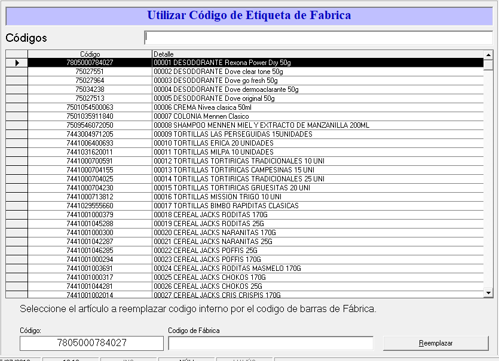Click code cell 7441001045288
This screenshot has width=499, height=361.
90,224
